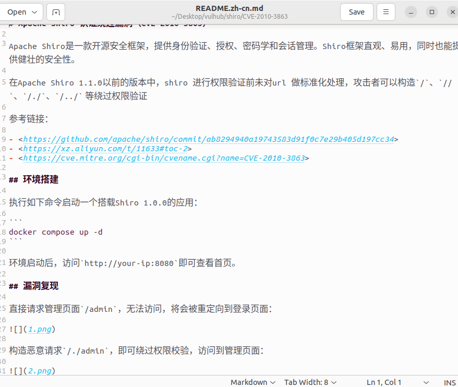The image size is (458, 387).
Task: Click the 2.png image reference
Action: click(x=40, y=371)
